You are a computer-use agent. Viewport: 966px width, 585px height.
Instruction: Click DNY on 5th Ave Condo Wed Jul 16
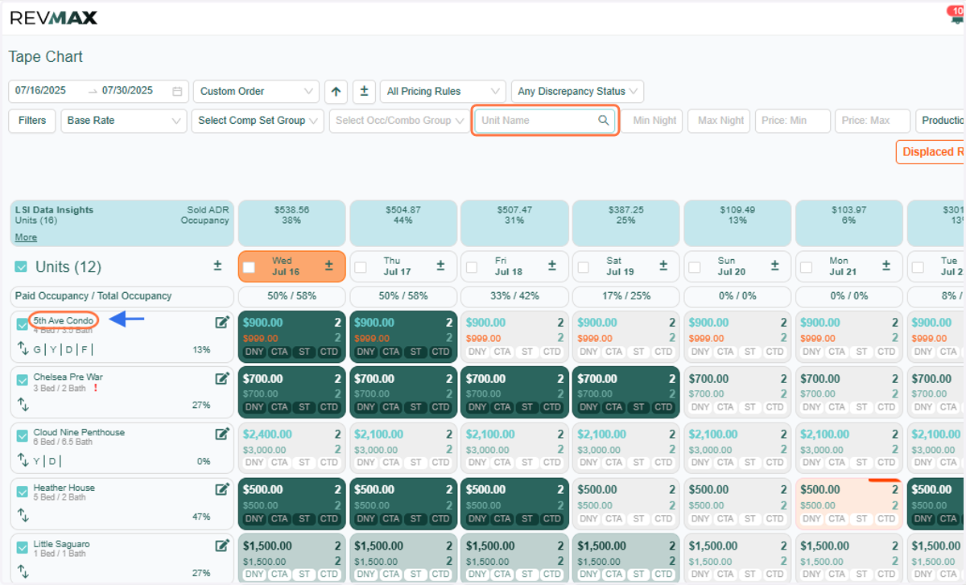coord(254,352)
